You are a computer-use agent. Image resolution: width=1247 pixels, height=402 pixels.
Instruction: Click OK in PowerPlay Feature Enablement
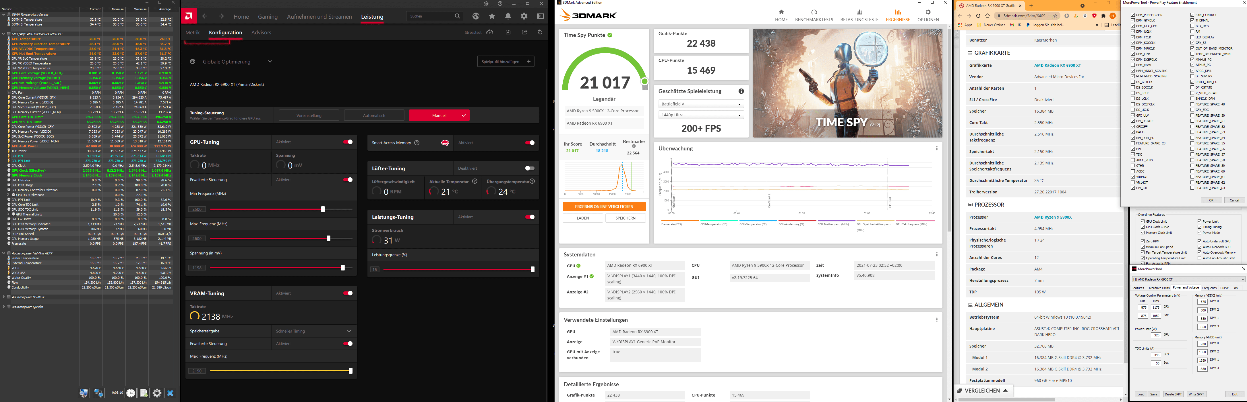pyautogui.click(x=1211, y=201)
